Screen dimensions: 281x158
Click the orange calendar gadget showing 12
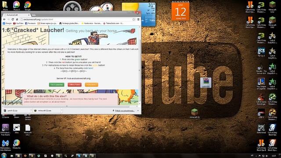pos(180,11)
